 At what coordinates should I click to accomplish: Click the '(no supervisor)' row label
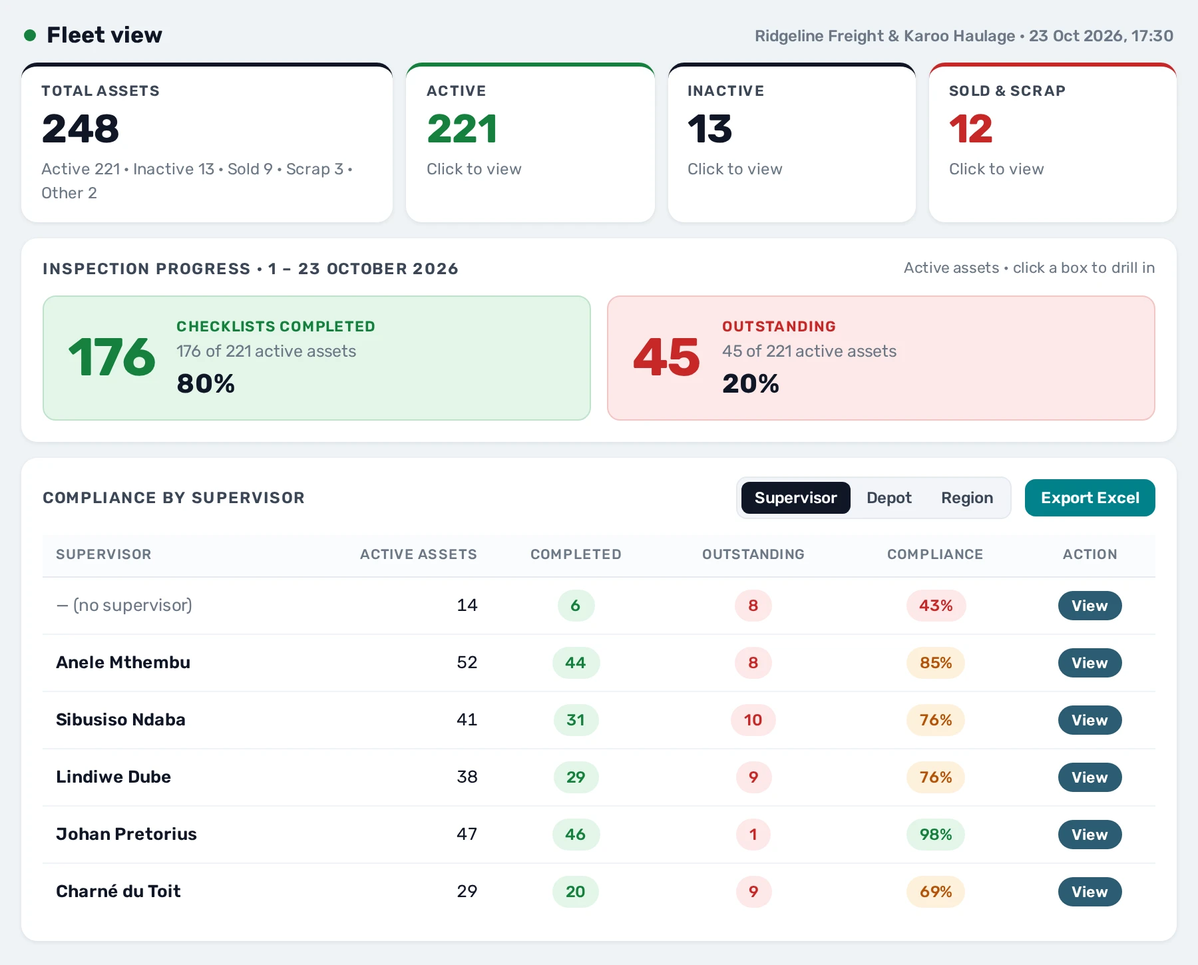124,606
